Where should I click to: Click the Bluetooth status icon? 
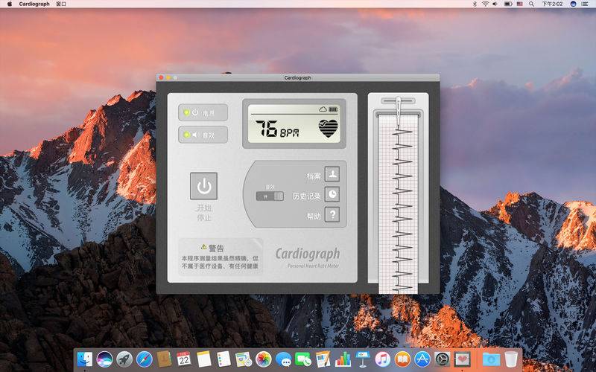point(475,4)
